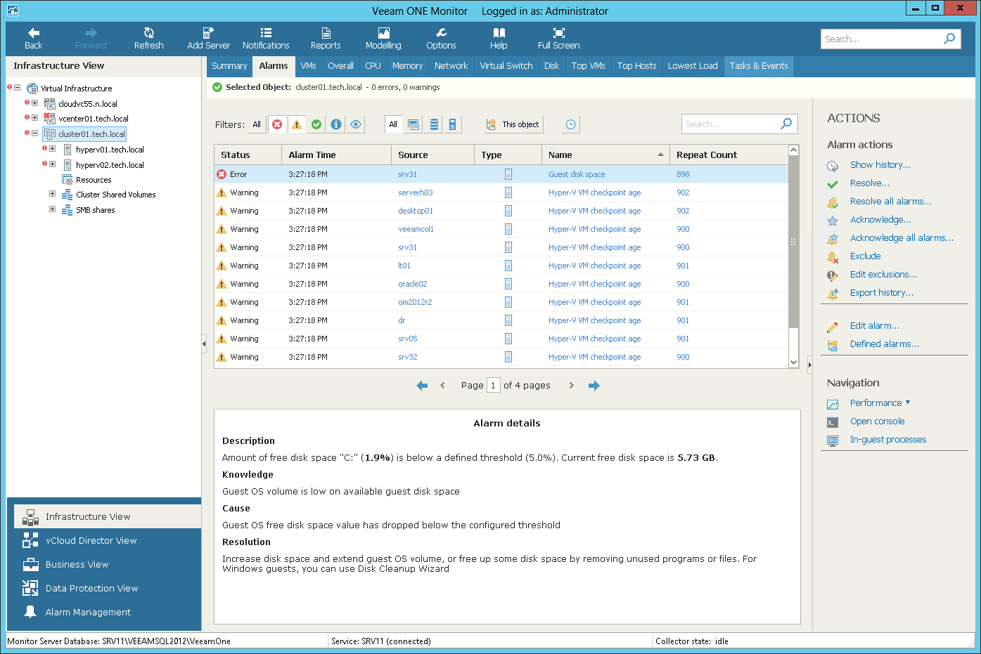
Task: Click Show history action
Action: click(x=880, y=164)
